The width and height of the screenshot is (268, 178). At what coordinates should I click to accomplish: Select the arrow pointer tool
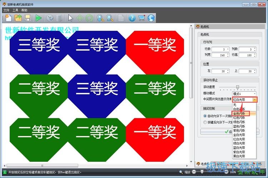(70, 18)
